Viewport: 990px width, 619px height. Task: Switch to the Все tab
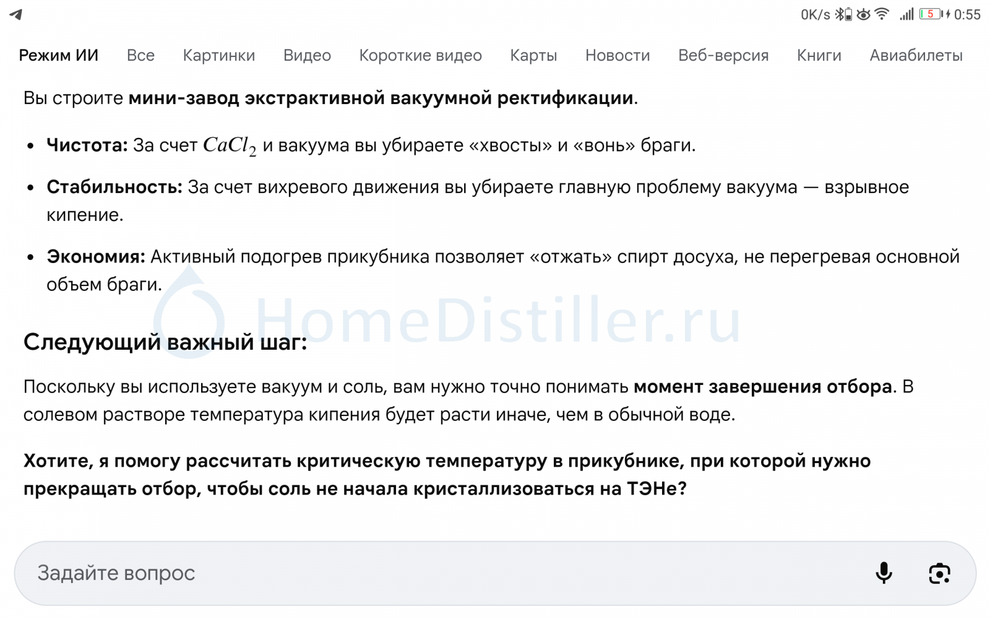140,55
